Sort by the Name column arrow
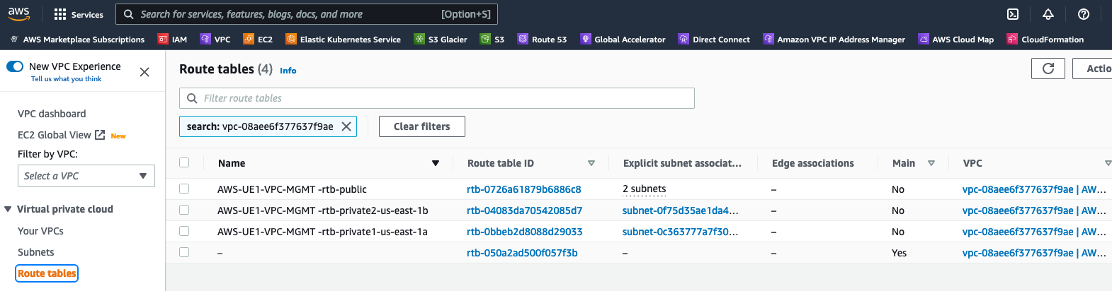The image size is (1112, 291). click(x=436, y=163)
